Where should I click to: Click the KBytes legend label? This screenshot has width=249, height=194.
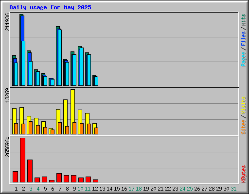[x=244, y=174]
